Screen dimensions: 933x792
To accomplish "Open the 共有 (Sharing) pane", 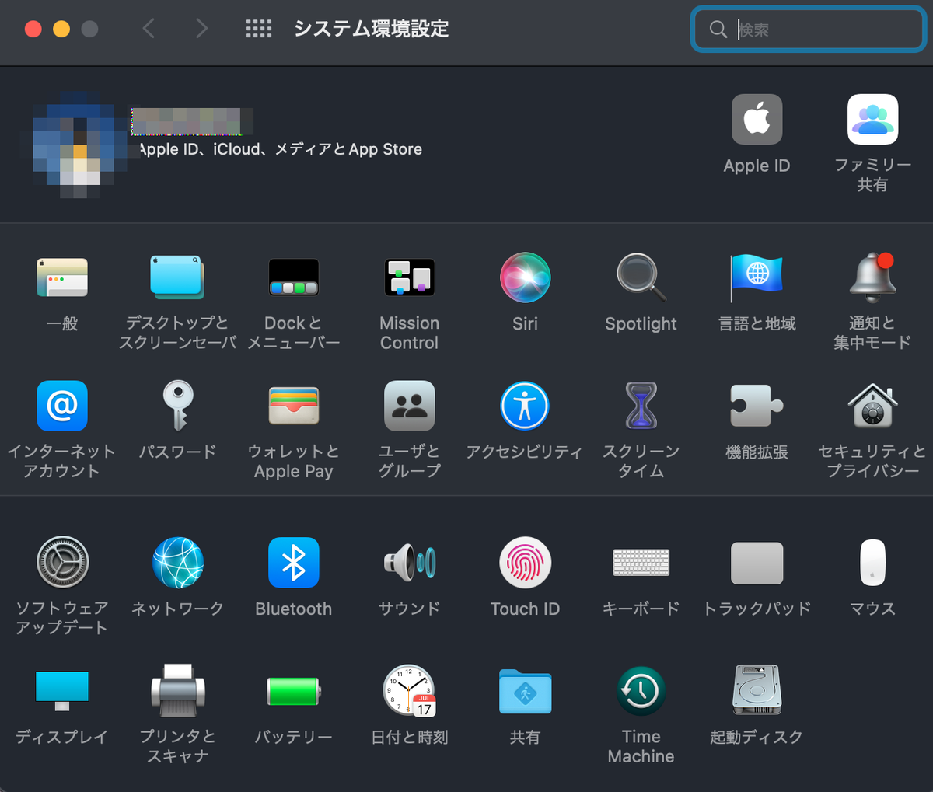I will coord(525,690).
